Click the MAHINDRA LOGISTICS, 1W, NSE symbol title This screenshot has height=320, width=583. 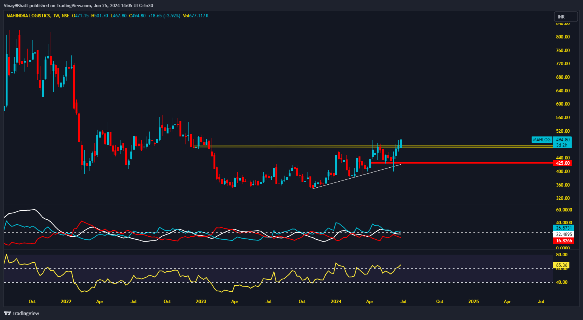38,16
